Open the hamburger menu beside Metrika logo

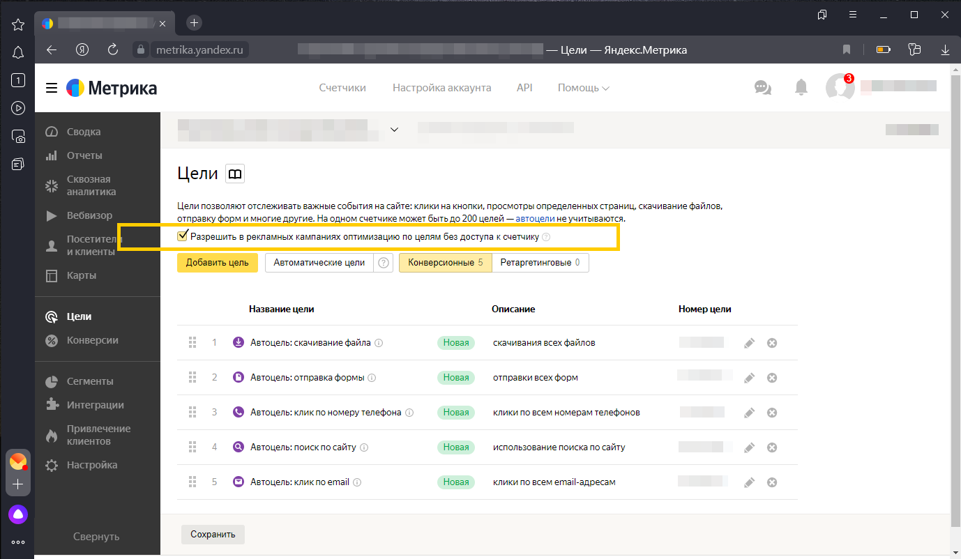pos(51,88)
